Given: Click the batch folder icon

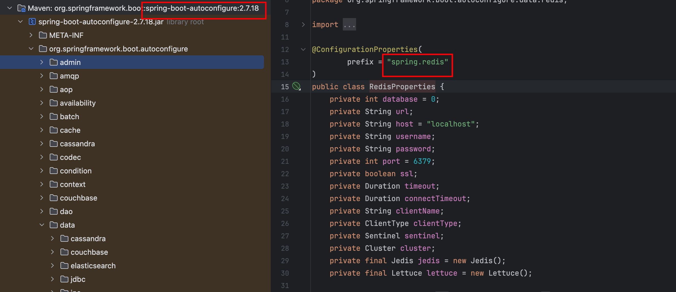Looking at the screenshot, I should coord(54,117).
